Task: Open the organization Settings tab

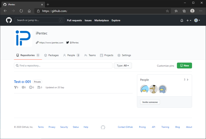Action: [x=124, y=55]
